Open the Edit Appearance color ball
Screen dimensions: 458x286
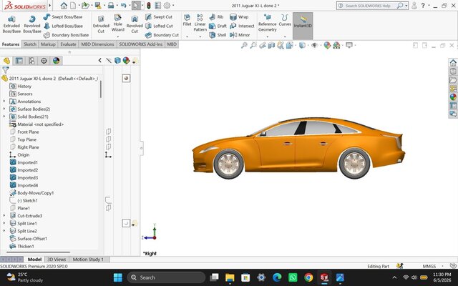[x=327, y=45]
